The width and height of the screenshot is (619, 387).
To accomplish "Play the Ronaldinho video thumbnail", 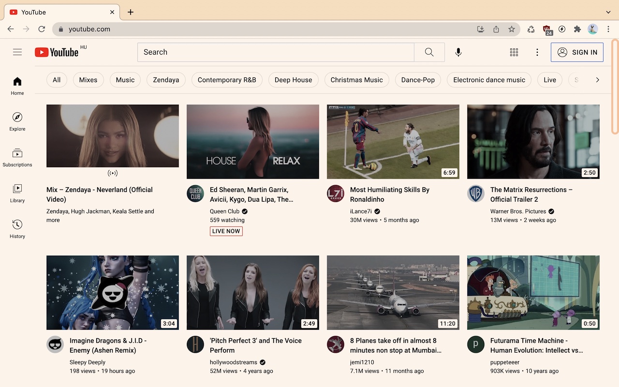I will click(393, 142).
